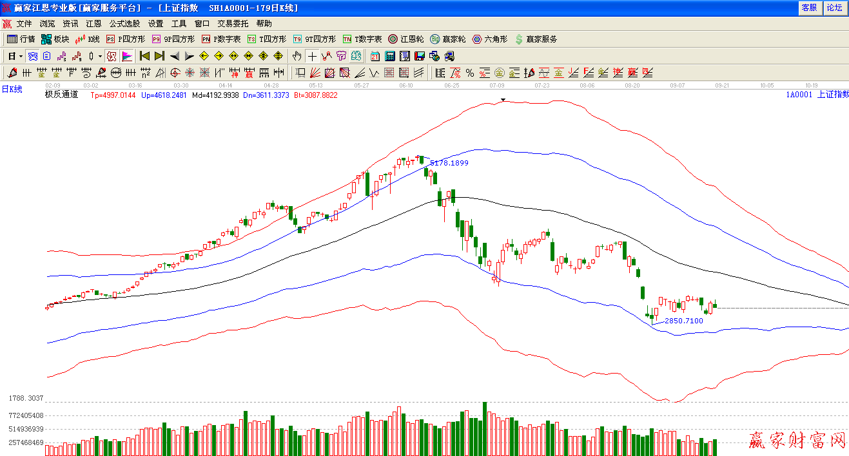Open the candlestick style dropdown arrow
The height and width of the screenshot is (456, 849).
[100, 56]
